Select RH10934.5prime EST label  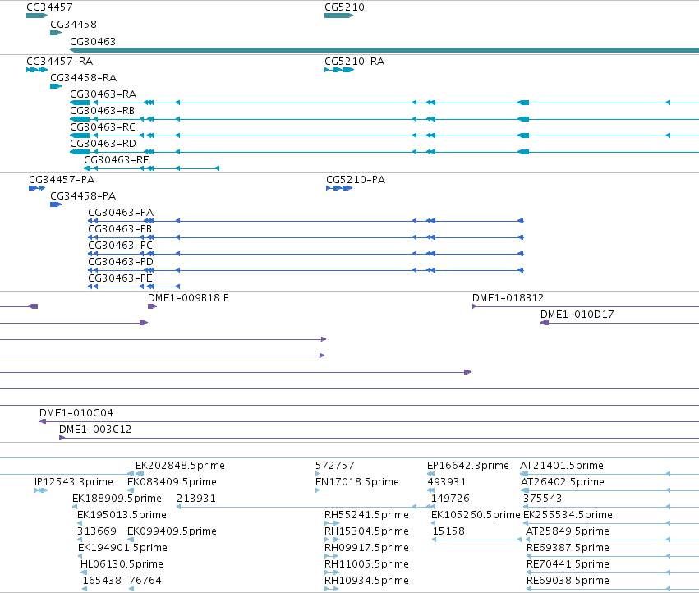(366, 581)
